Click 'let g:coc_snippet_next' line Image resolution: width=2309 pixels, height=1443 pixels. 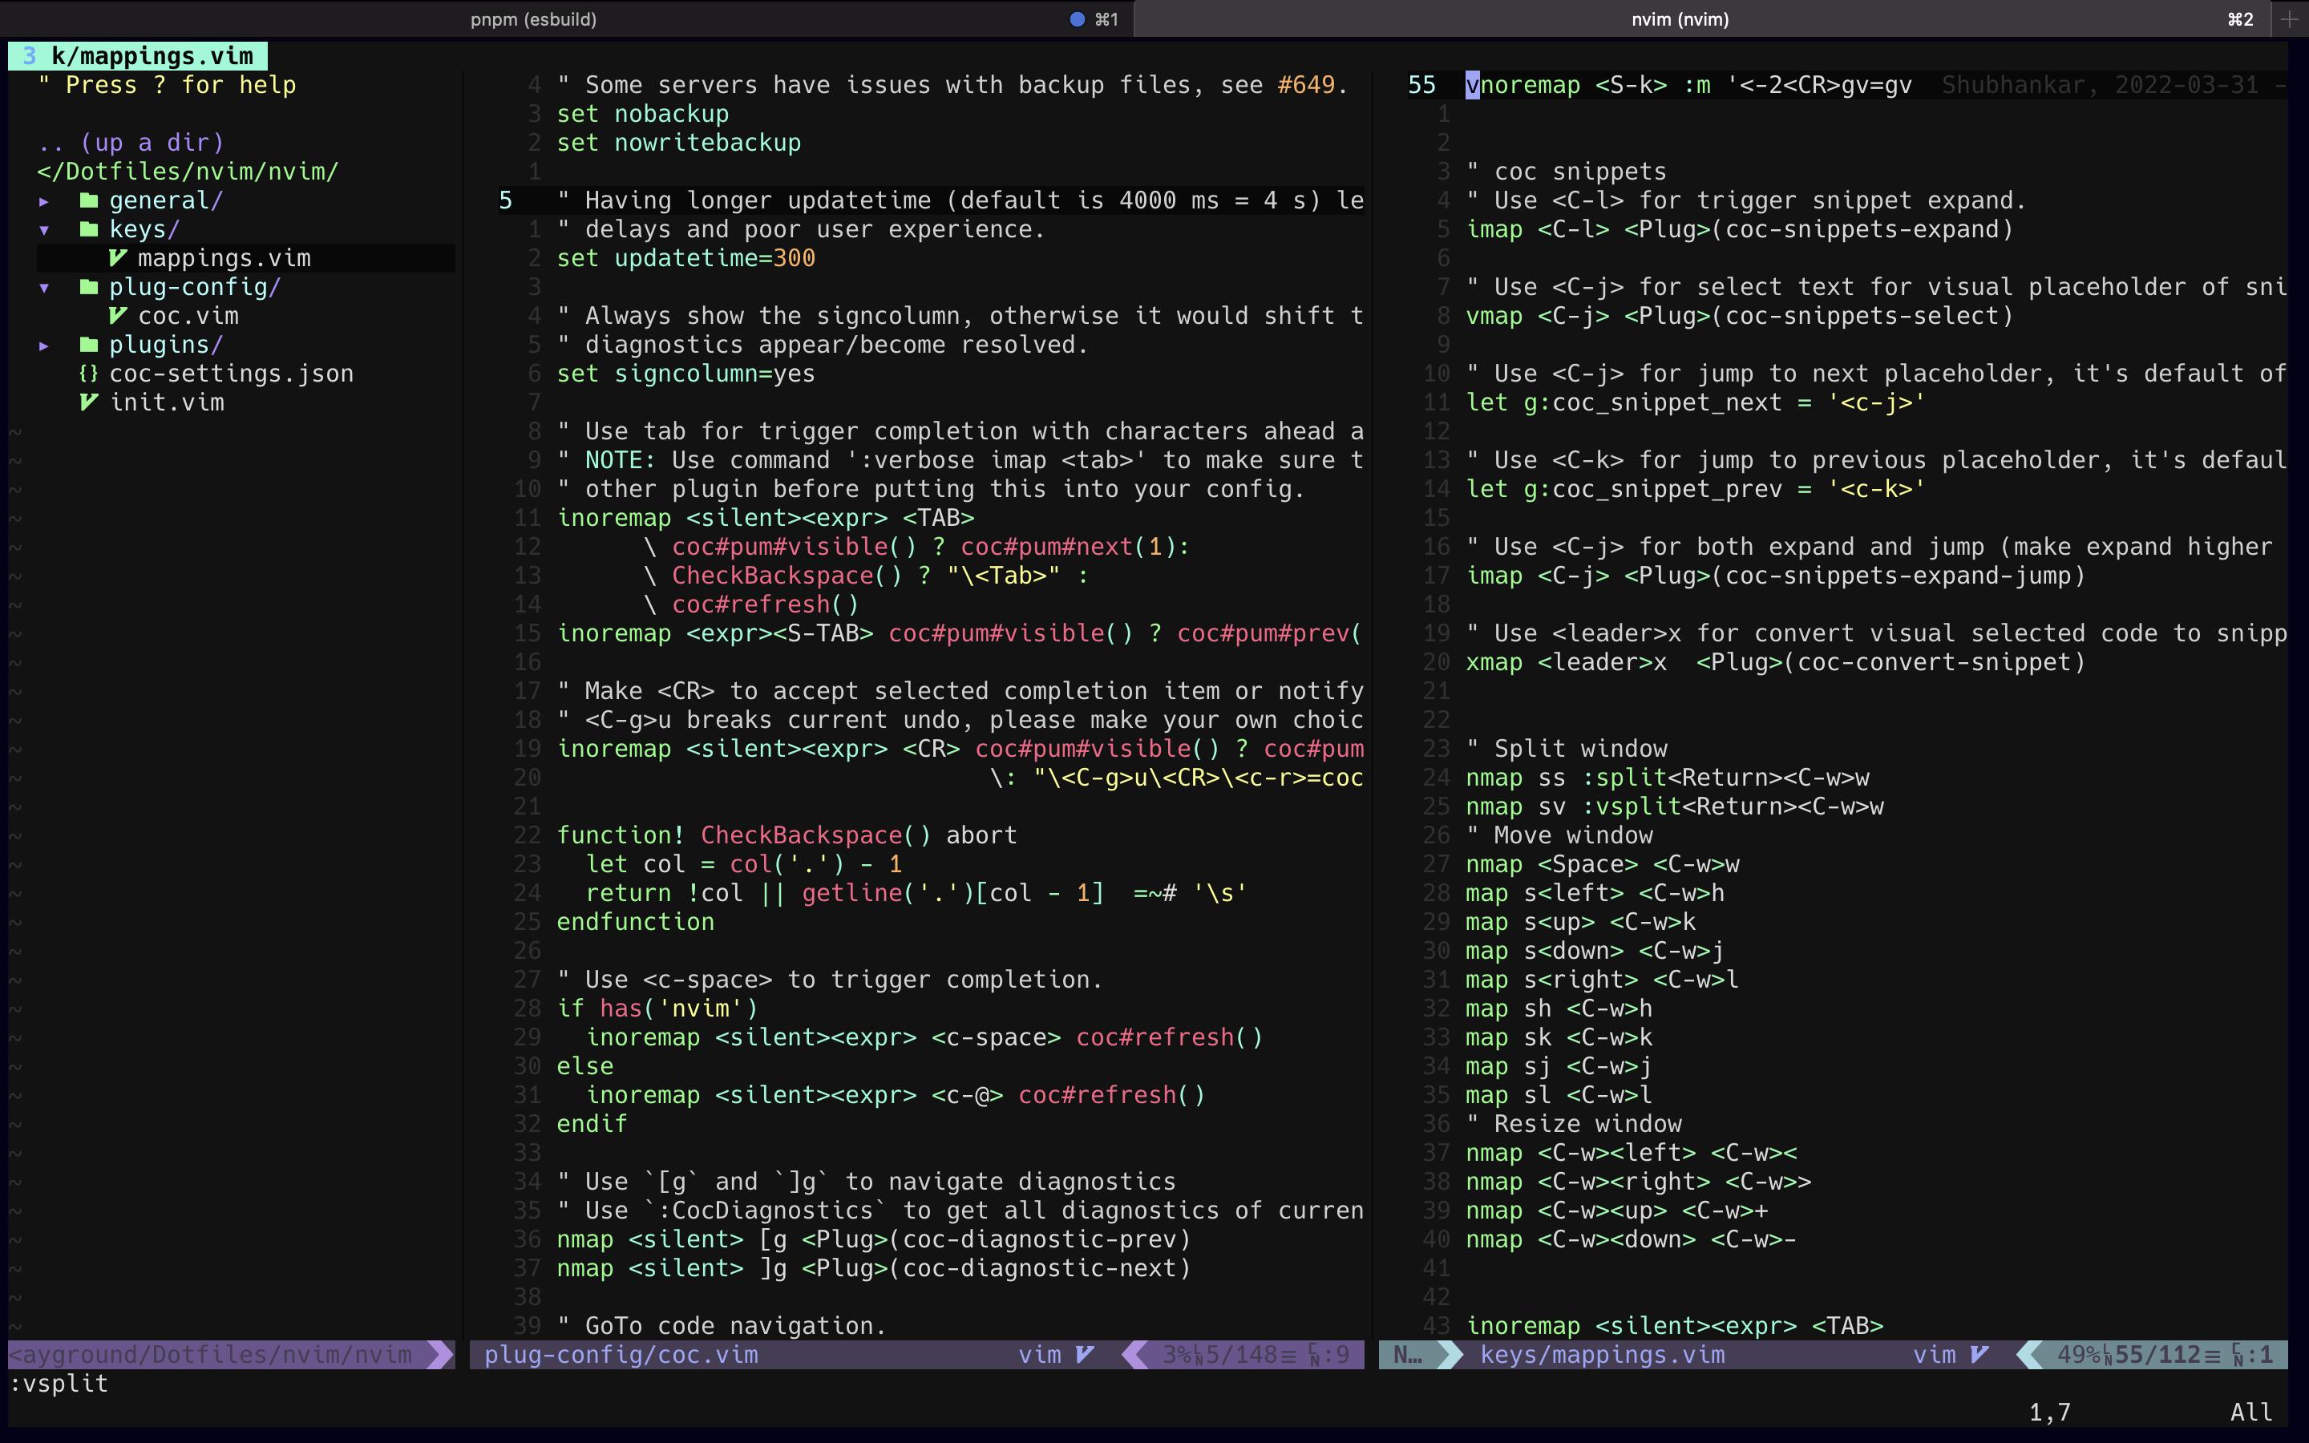[1696, 402]
